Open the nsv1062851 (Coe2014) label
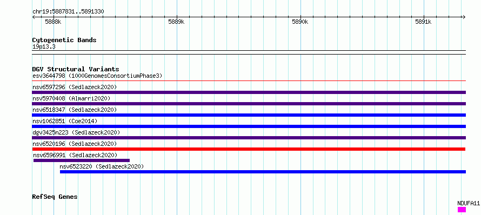The height and width of the screenshot is (215, 481). [65, 121]
